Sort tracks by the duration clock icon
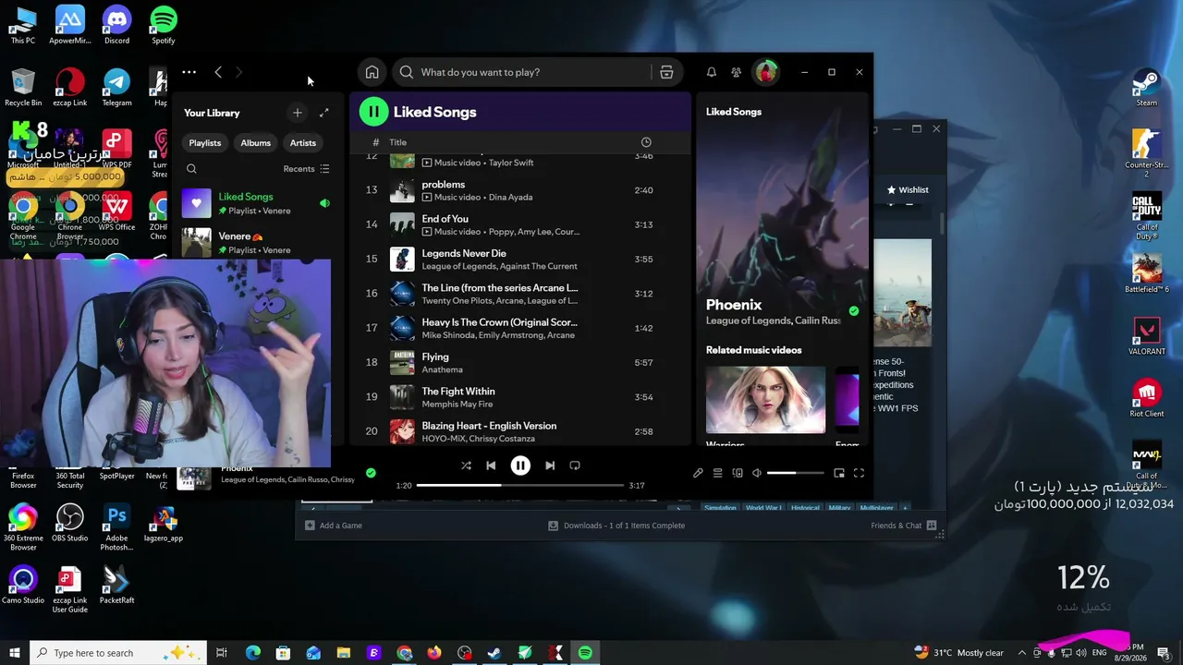 pos(646,142)
